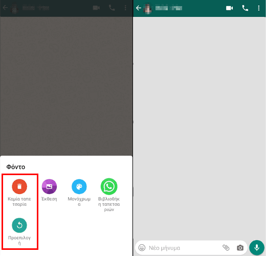This screenshot has height=256, width=266.
Task: Open the contact's profile picture in right header
Action: [x=148, y=8]
